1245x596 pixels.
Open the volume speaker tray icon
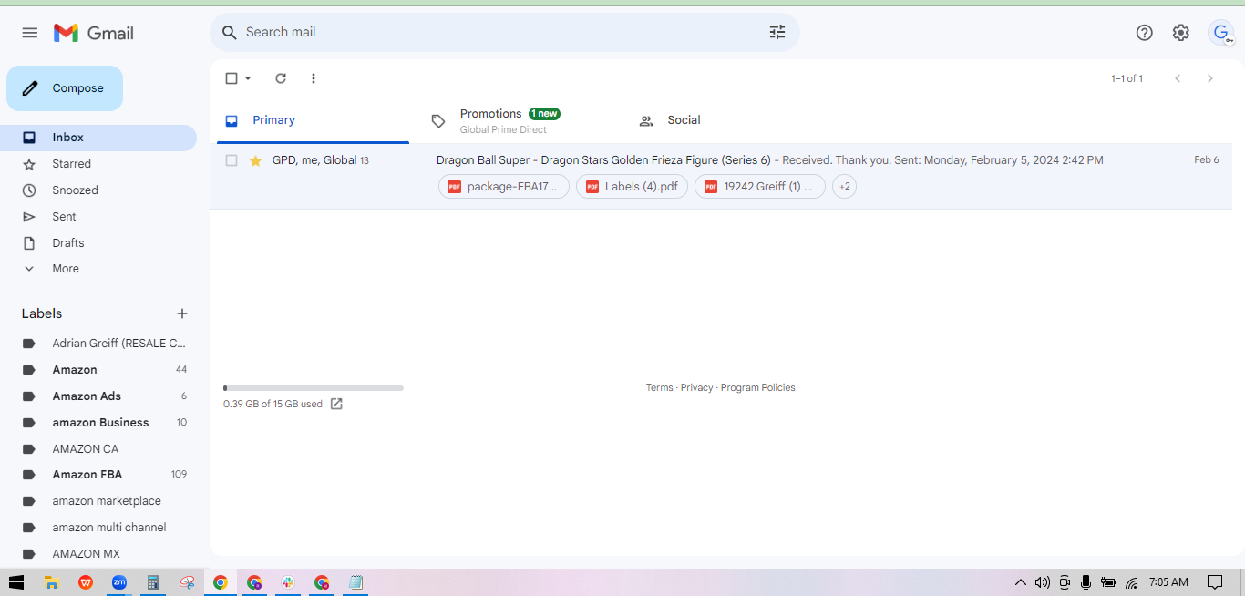pos(1043,582)
